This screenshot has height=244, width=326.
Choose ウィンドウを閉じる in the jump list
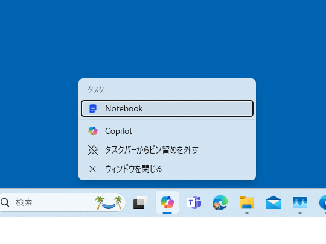pyautogui.click(x=167, y=169)
